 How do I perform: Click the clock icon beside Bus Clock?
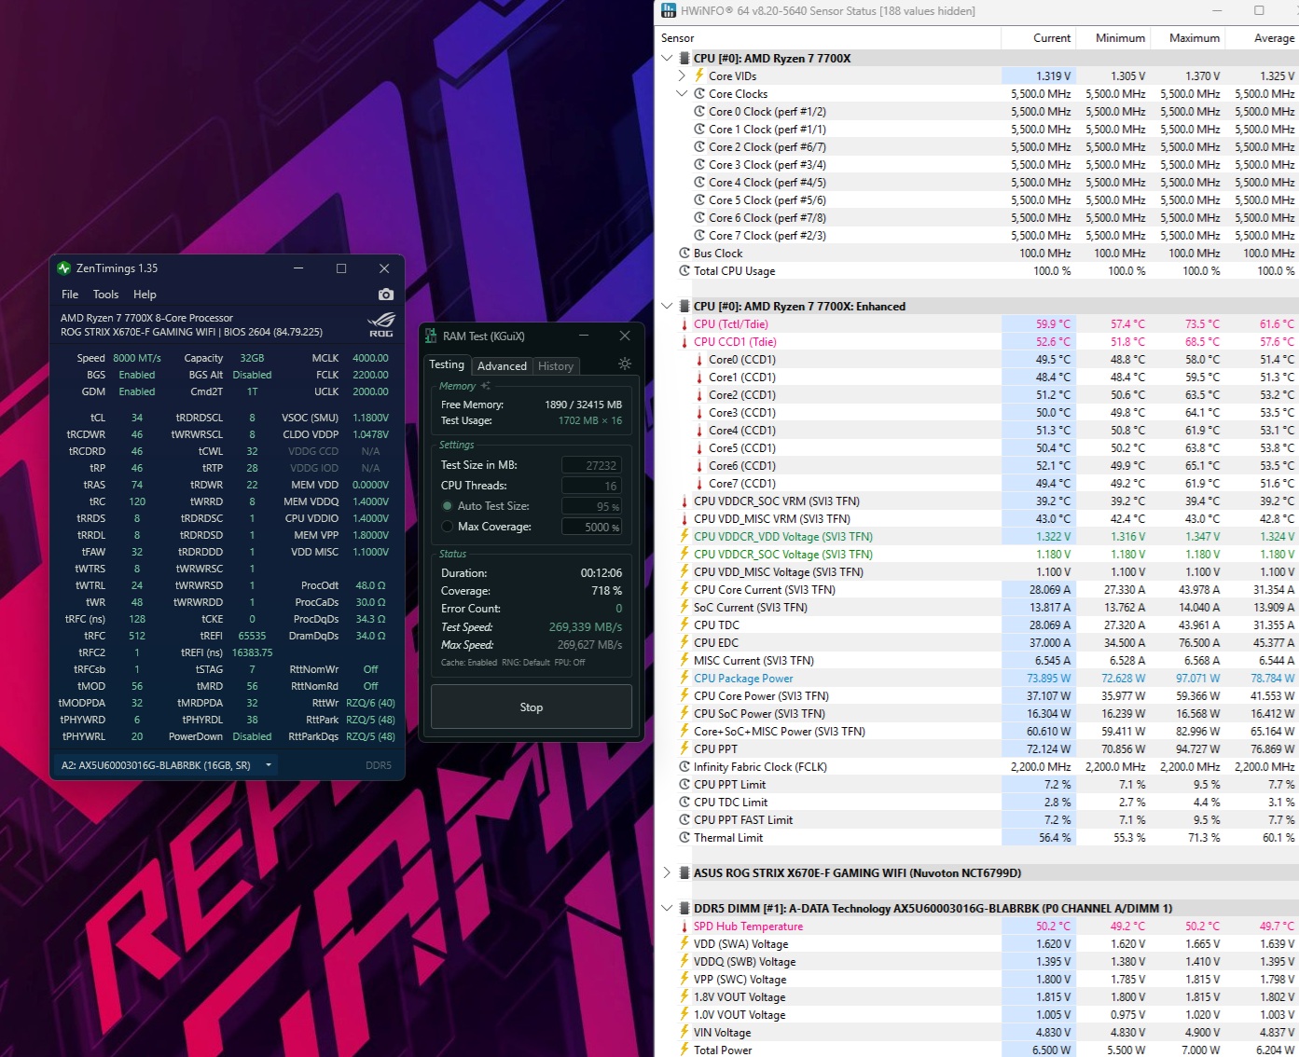pos(684,254)
